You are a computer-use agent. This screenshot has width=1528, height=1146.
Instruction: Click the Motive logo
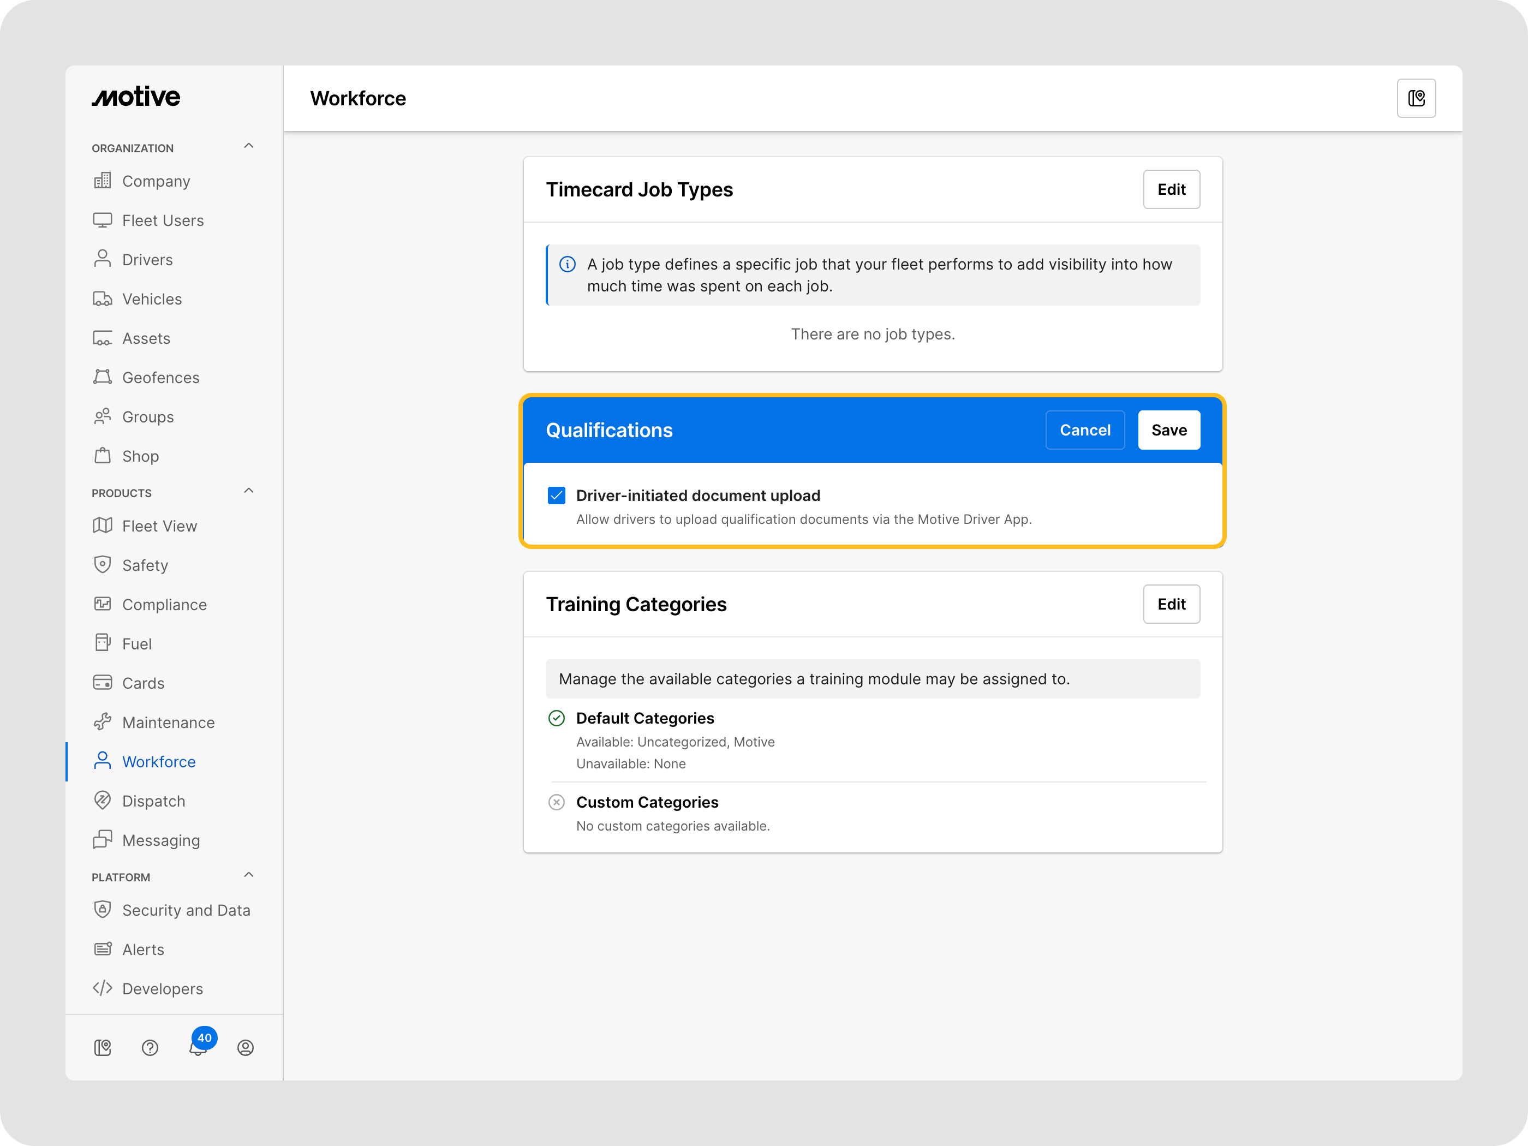pos(136,97)
